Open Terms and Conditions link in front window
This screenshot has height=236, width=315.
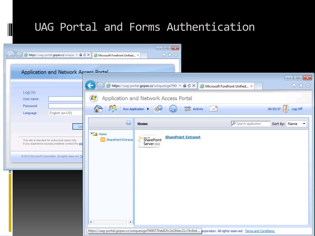(x=260, y=231)
